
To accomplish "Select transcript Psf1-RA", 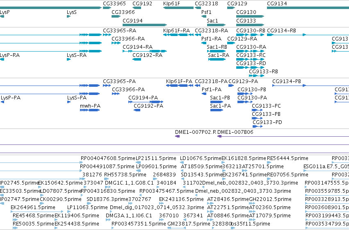I will (211, 38).
